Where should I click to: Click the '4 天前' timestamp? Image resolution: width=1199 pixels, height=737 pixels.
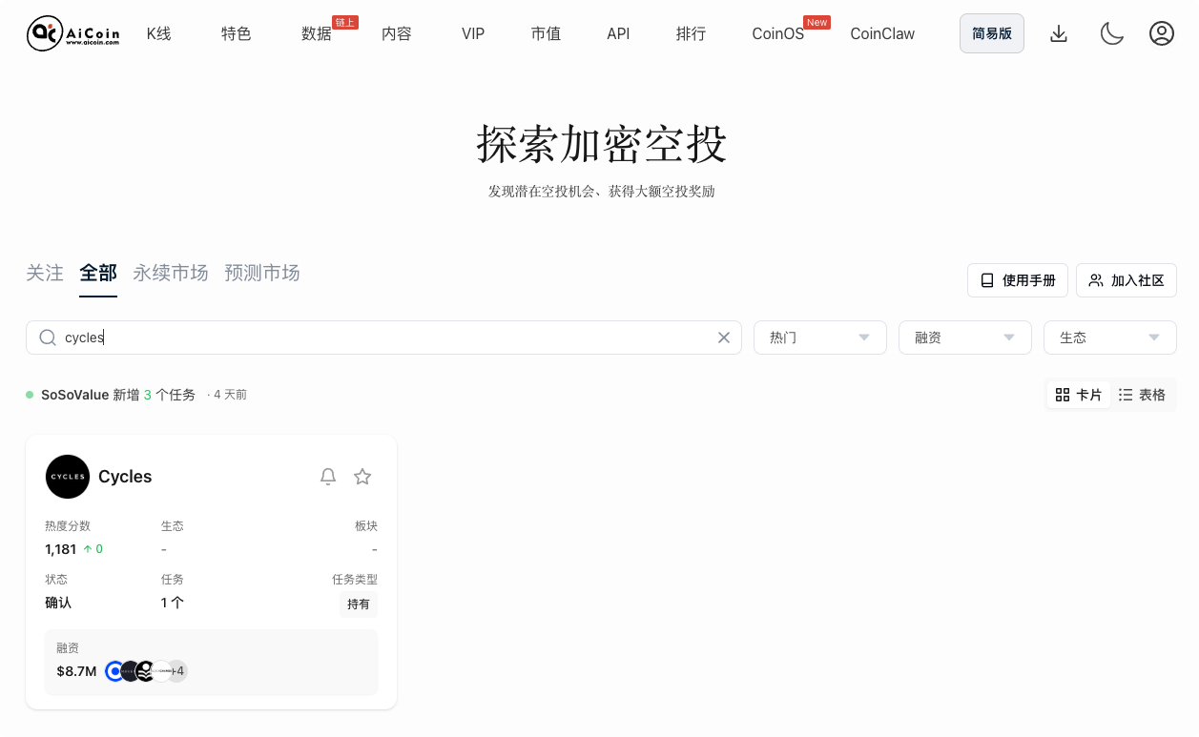click(x=230, y=395)
